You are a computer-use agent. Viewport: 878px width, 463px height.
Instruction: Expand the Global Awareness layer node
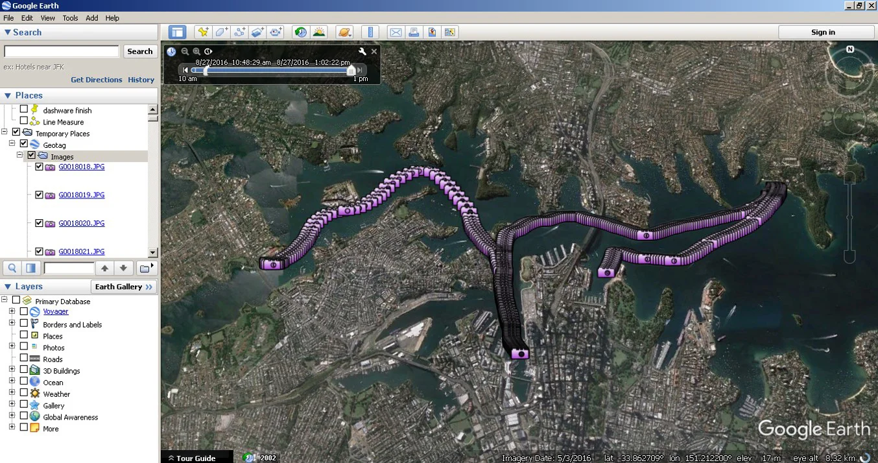coord(12,416)
